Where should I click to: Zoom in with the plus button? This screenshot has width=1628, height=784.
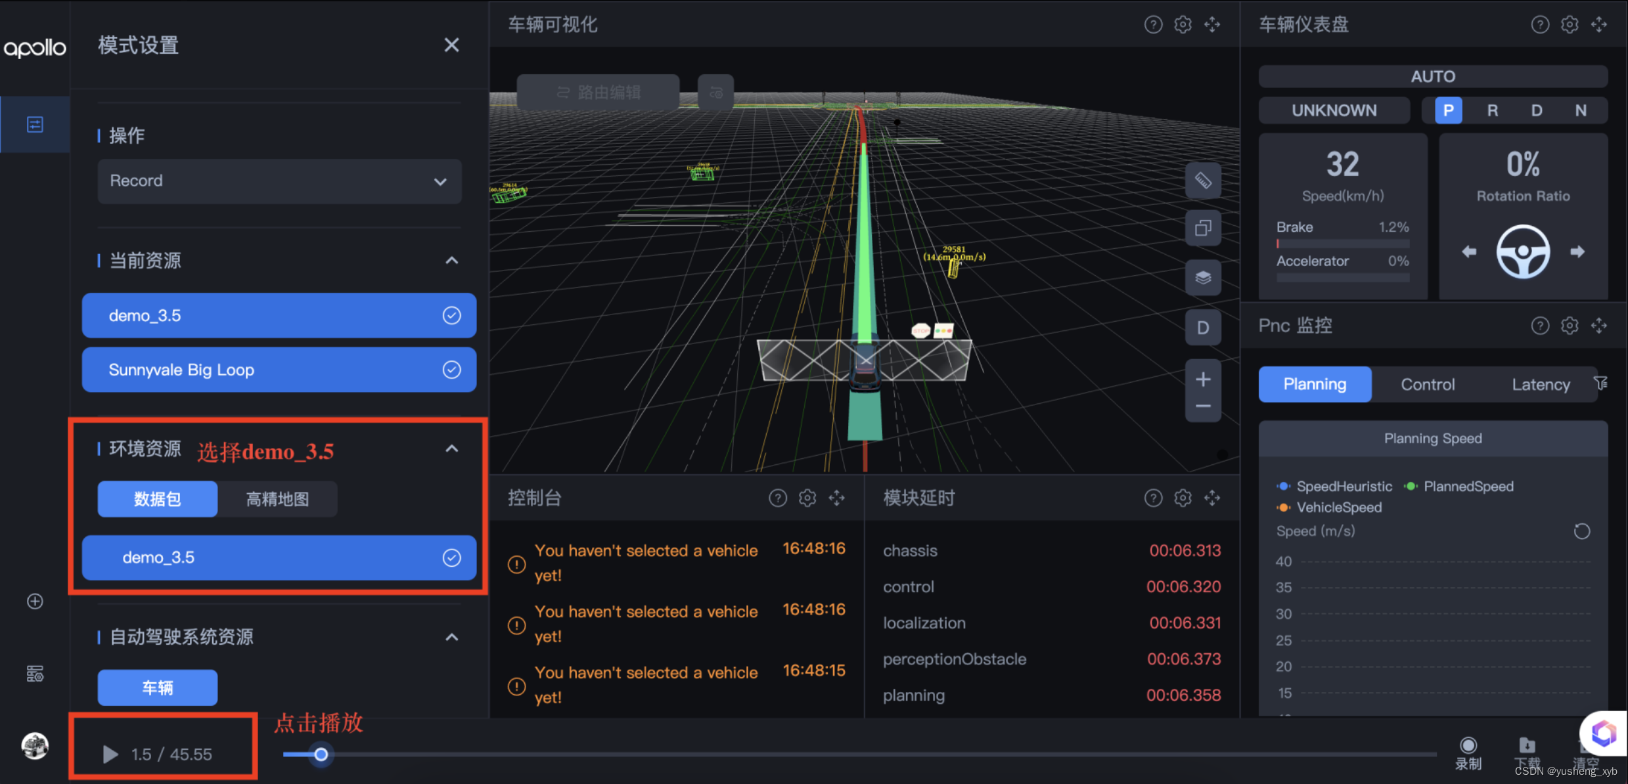point(1202,380)
